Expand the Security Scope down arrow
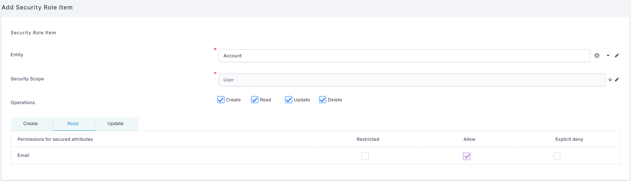The image size is (631, 181). pos(610,80)
